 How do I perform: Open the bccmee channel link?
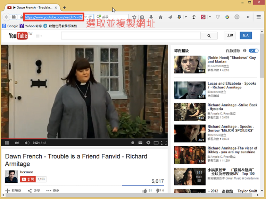click(x=27, y=172)
